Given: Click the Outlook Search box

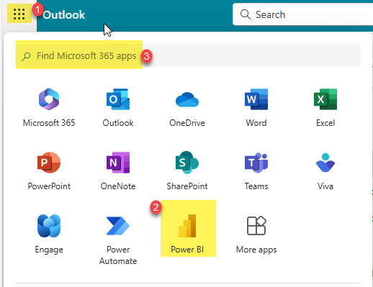Looking at the screenshot, I should point(303,14).
